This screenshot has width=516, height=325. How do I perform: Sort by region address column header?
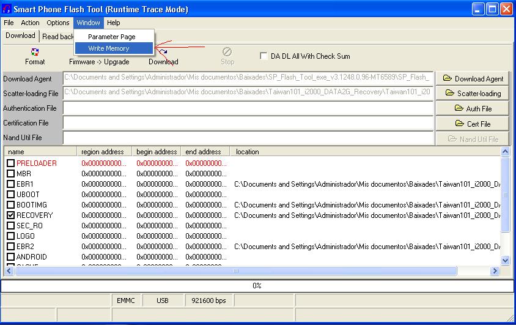point(105,151)
